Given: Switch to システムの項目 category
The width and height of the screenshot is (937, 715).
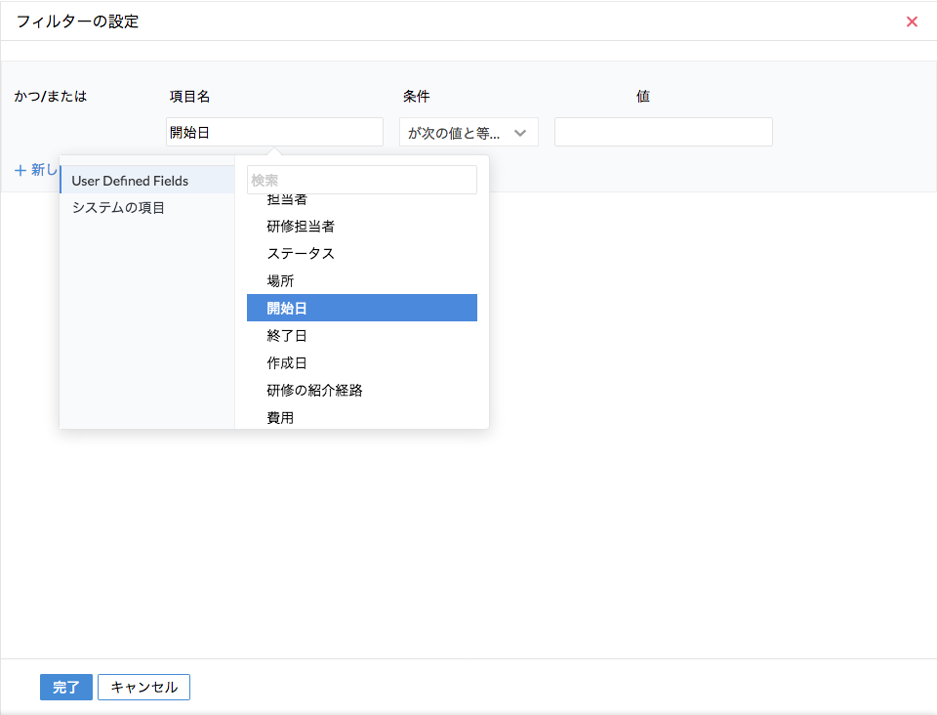Looking at the screenshot, I should (118, 207).
